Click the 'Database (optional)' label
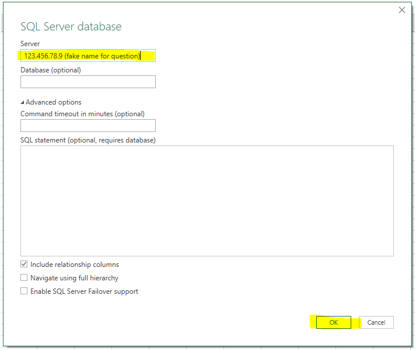The image size is (416, 351). (51, 70)
